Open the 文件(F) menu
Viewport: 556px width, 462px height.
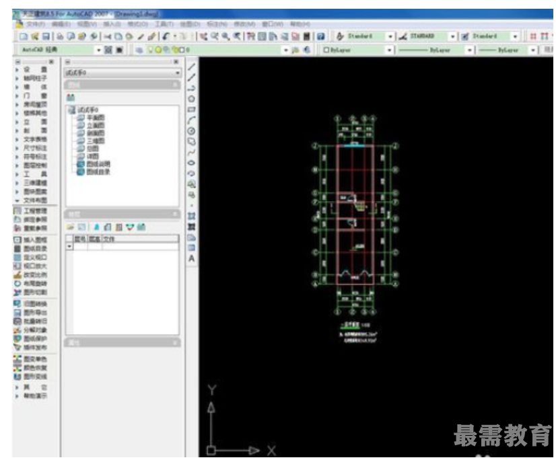pos(36,24)
